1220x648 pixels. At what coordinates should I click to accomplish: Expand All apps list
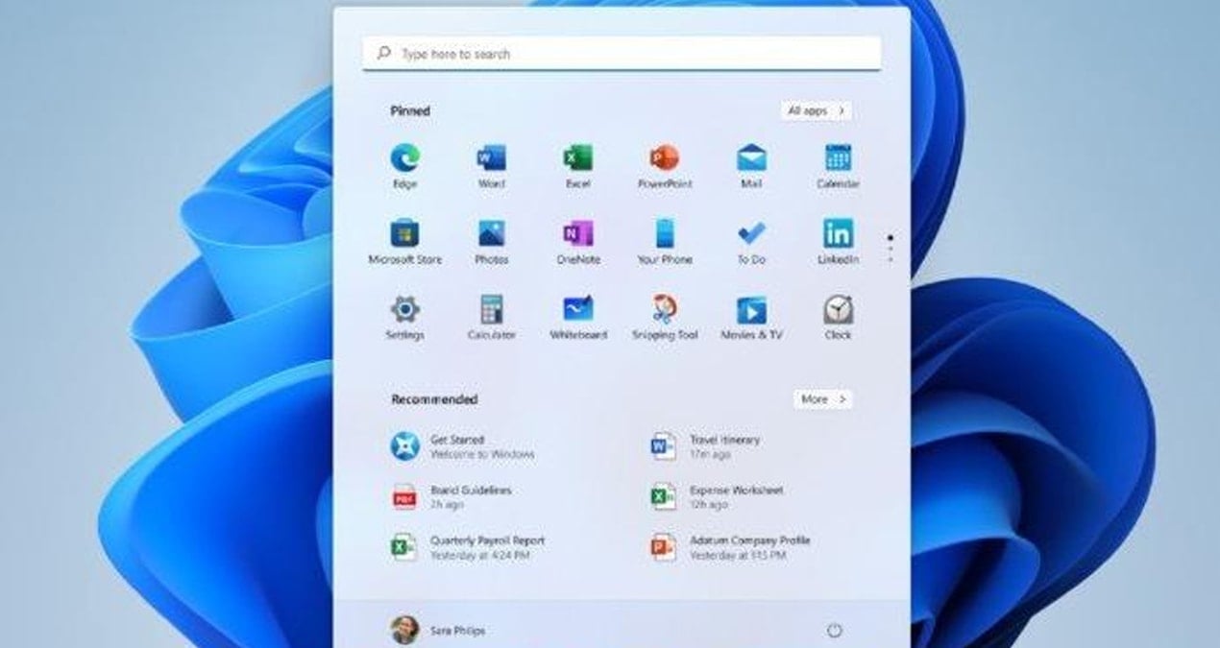(816, 111)
